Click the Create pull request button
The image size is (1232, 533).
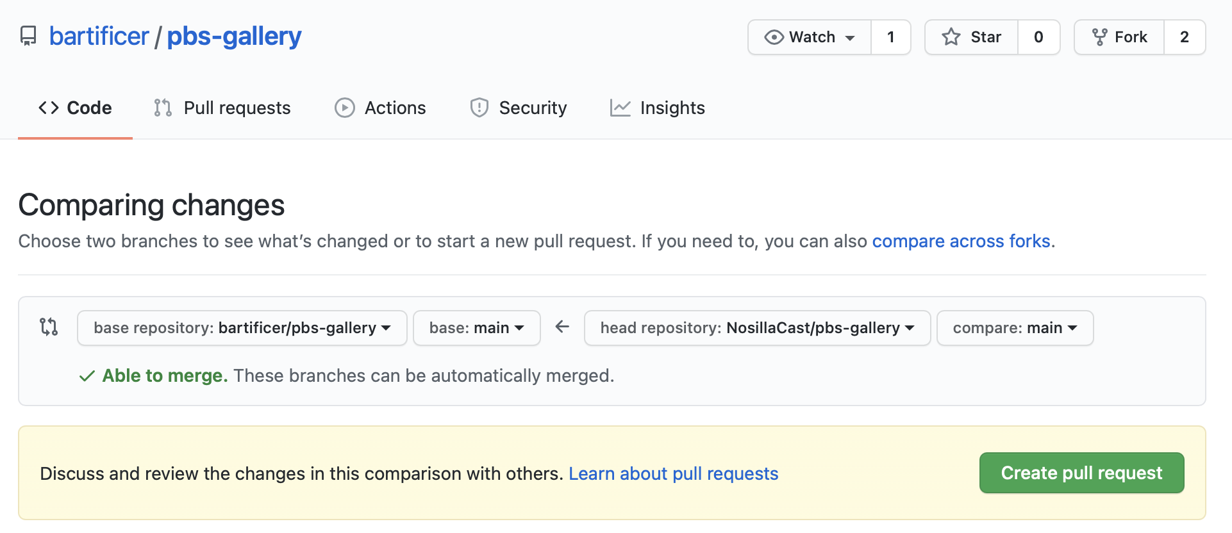1081,473
